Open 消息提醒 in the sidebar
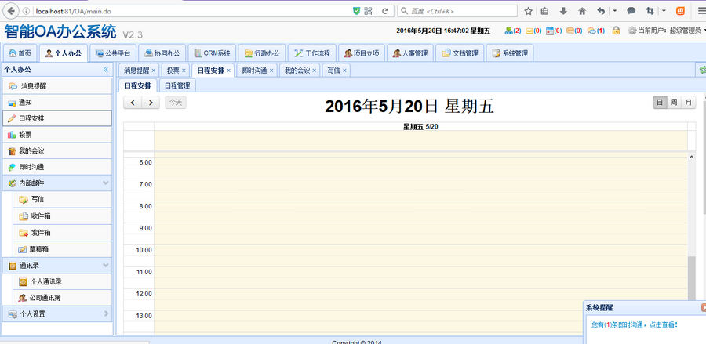Image resolution: width=706 pixels, height=344 pixels. tap(56, 86)
